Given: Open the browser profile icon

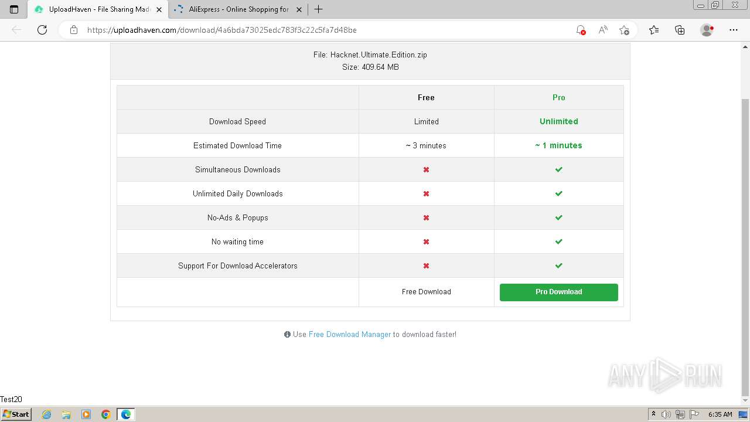Looking at the screenshot, I should pyautogui.click(x=707, y=30).
